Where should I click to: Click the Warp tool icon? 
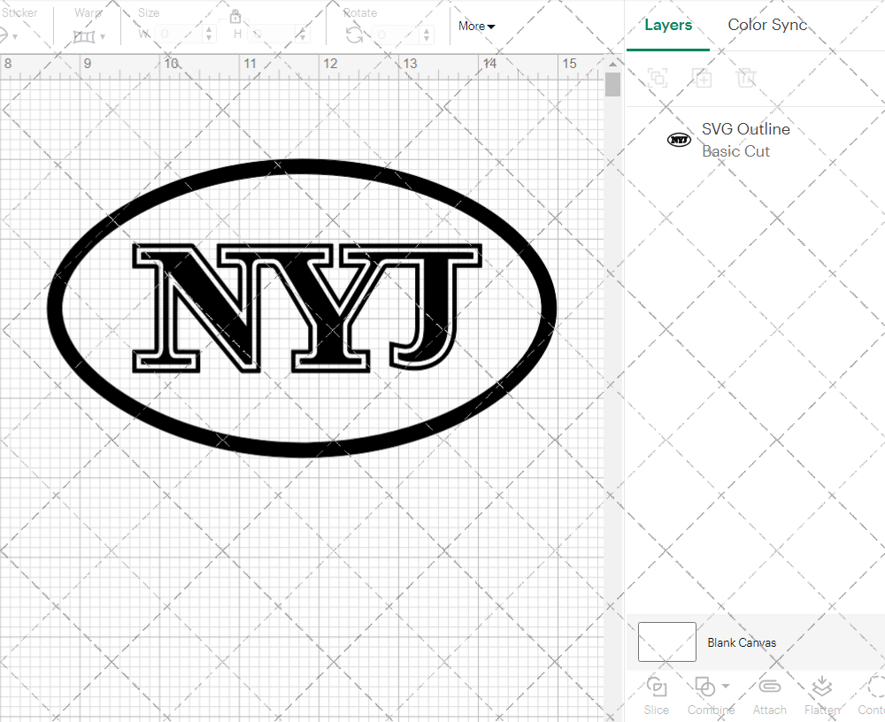[x=83, y=36]
